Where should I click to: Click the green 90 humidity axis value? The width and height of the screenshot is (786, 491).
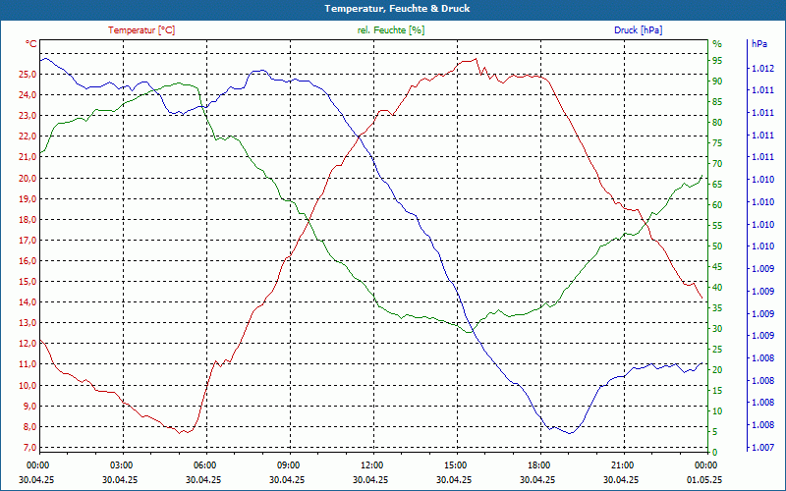(717, 82)
